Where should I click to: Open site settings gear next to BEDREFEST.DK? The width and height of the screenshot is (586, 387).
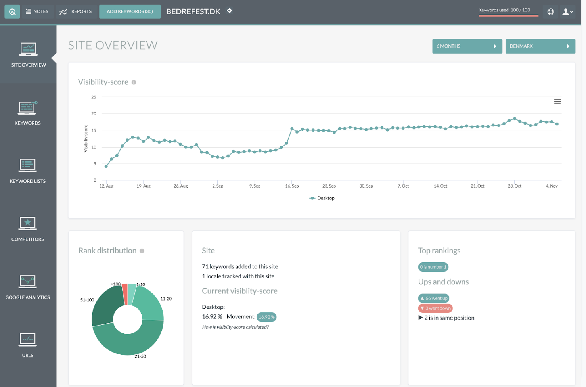pos(229,11)
